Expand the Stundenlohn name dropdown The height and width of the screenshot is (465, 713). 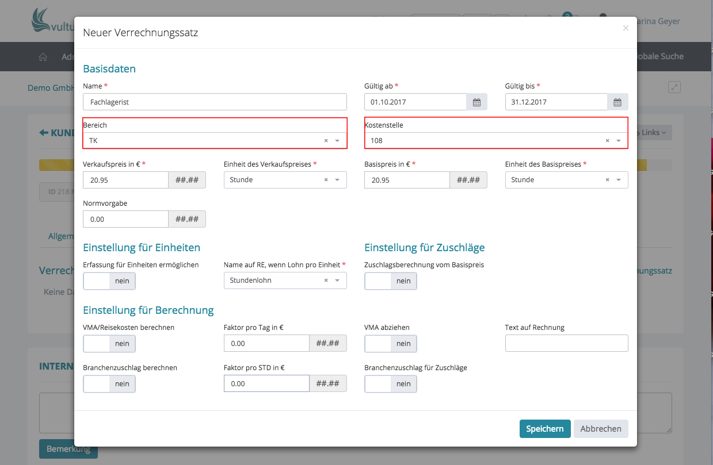337,280
